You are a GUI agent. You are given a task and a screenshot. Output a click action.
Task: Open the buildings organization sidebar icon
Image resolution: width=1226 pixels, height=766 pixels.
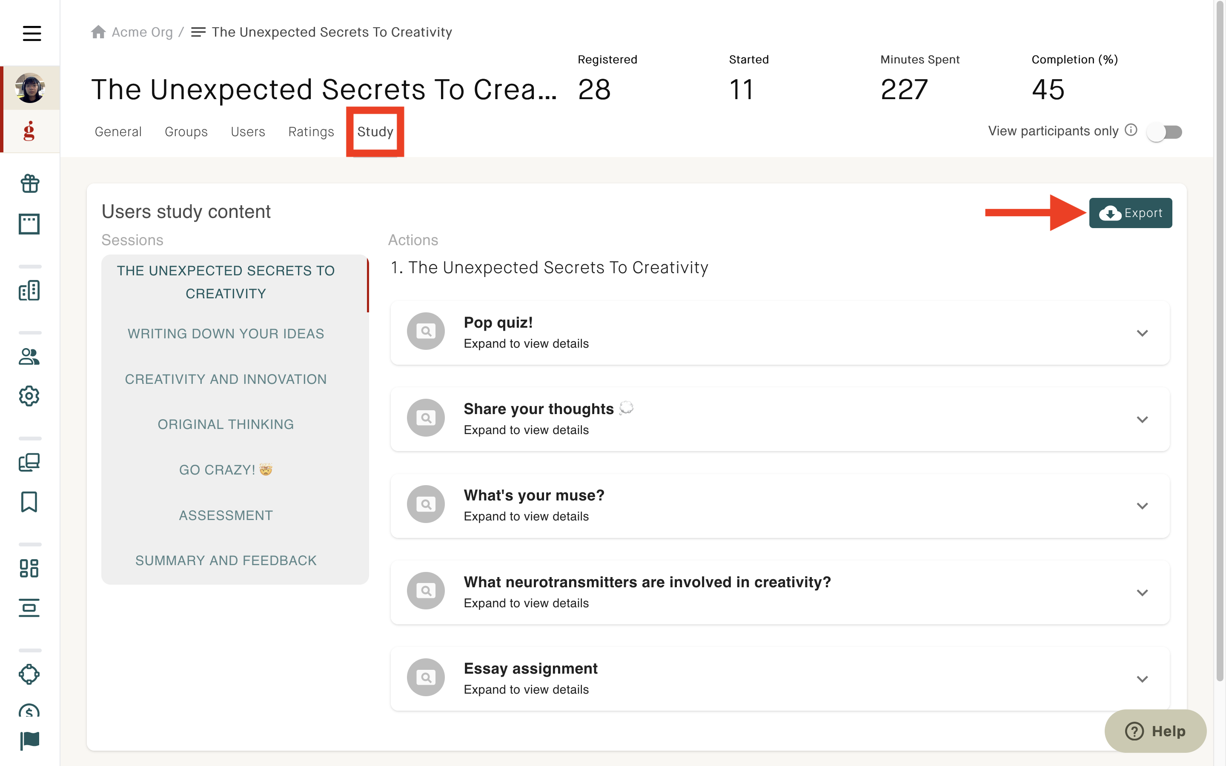pyautogui.click(x=29, y=290)
